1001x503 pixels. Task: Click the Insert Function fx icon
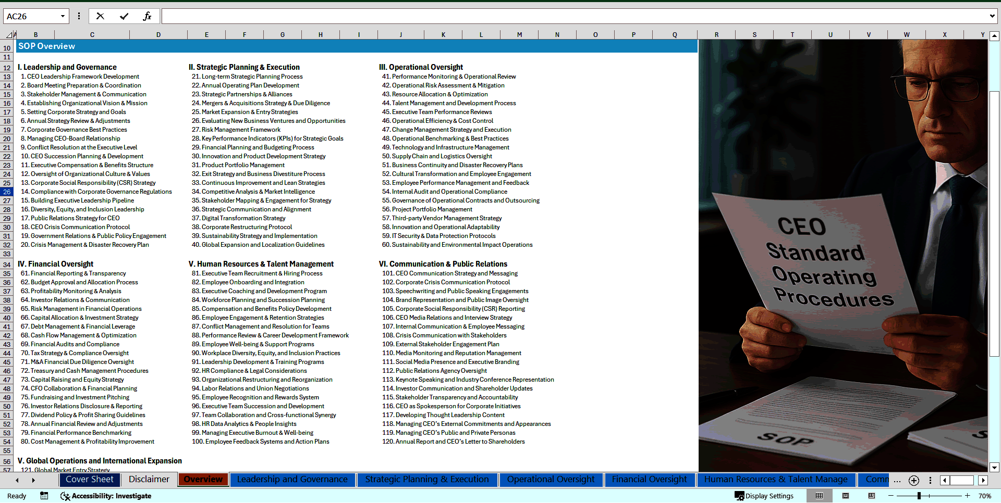(147, 16)
